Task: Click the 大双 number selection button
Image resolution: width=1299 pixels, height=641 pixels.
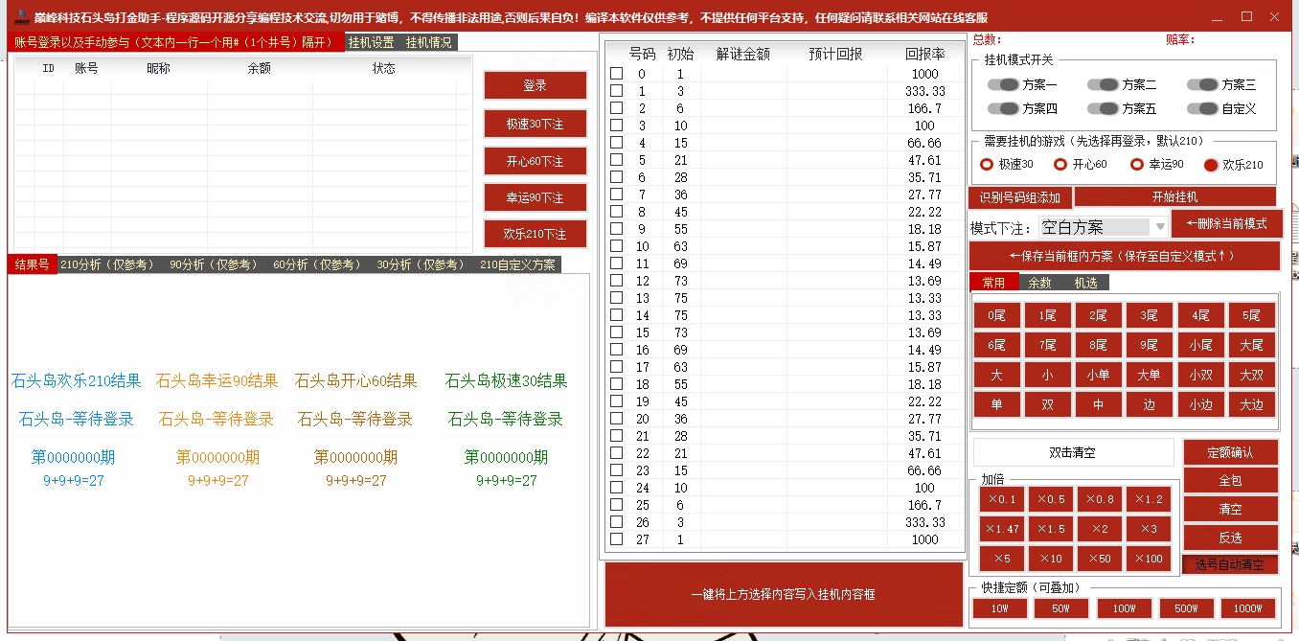Action: coord(1251,375)
